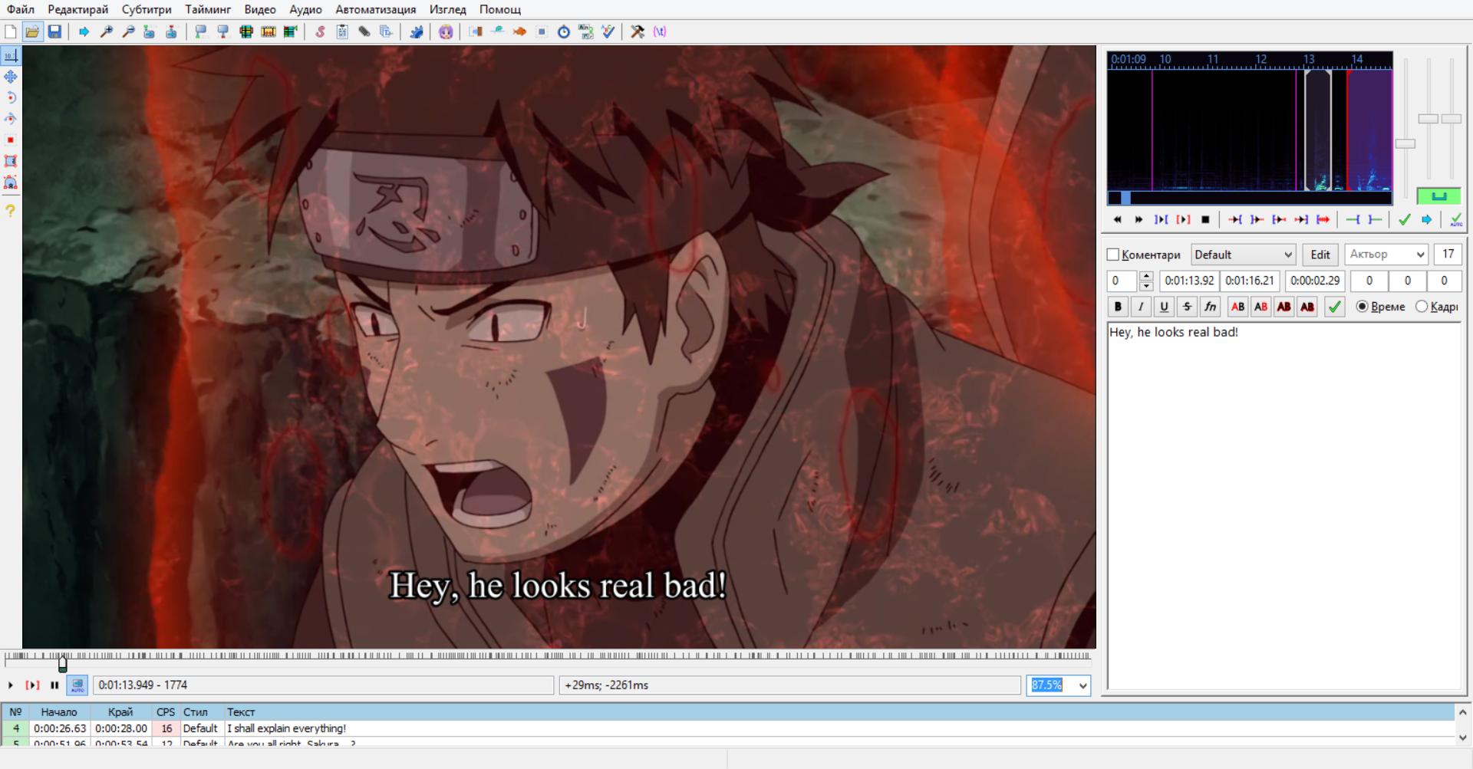The height and width of the screenshot is (769, 1473).
Task: Commit the line with the green check button
Action: (1335, 307)
